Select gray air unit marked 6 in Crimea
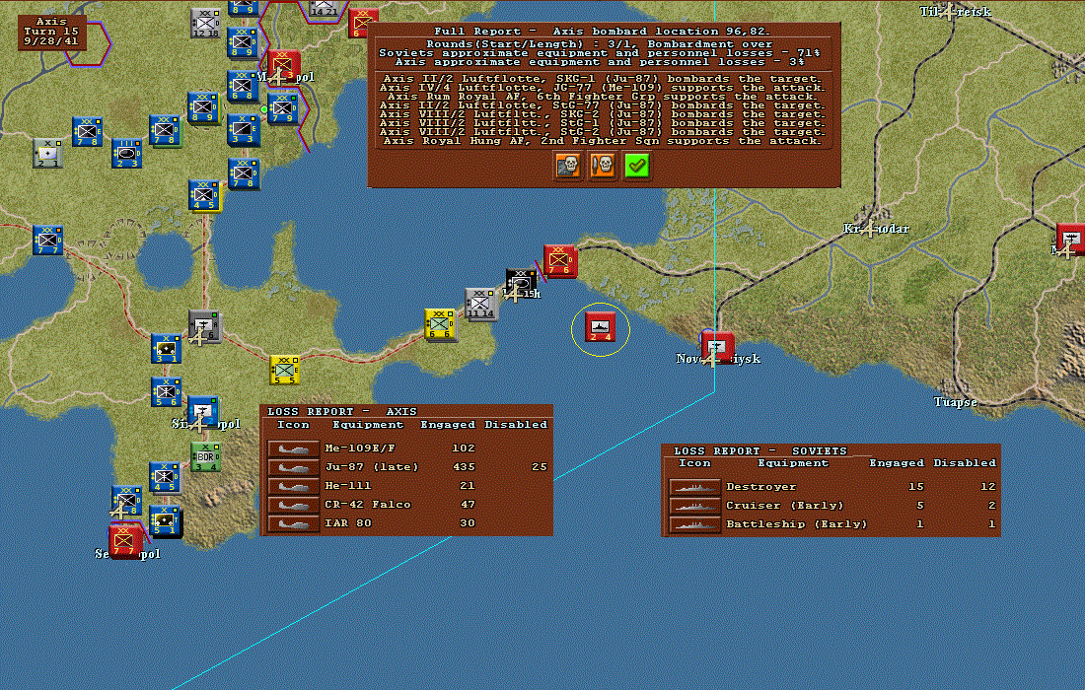 (205, 326)
